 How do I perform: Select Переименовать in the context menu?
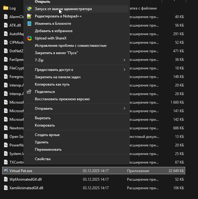(x=48, y=149)
